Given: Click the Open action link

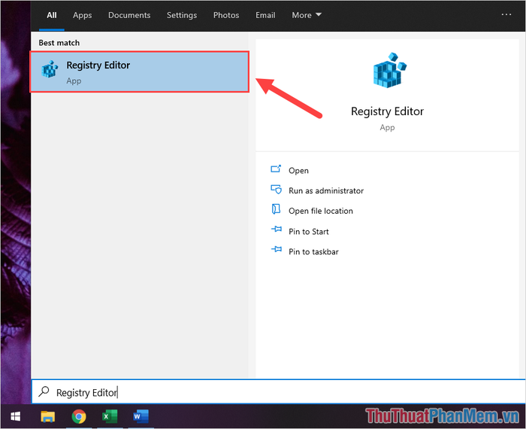Looking at the screenshot, I should click(x=298, y=171).
